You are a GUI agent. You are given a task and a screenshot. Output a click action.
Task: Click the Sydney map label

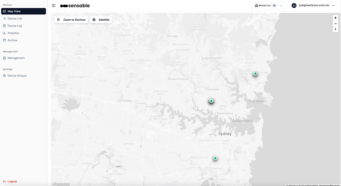coord(225,134)
